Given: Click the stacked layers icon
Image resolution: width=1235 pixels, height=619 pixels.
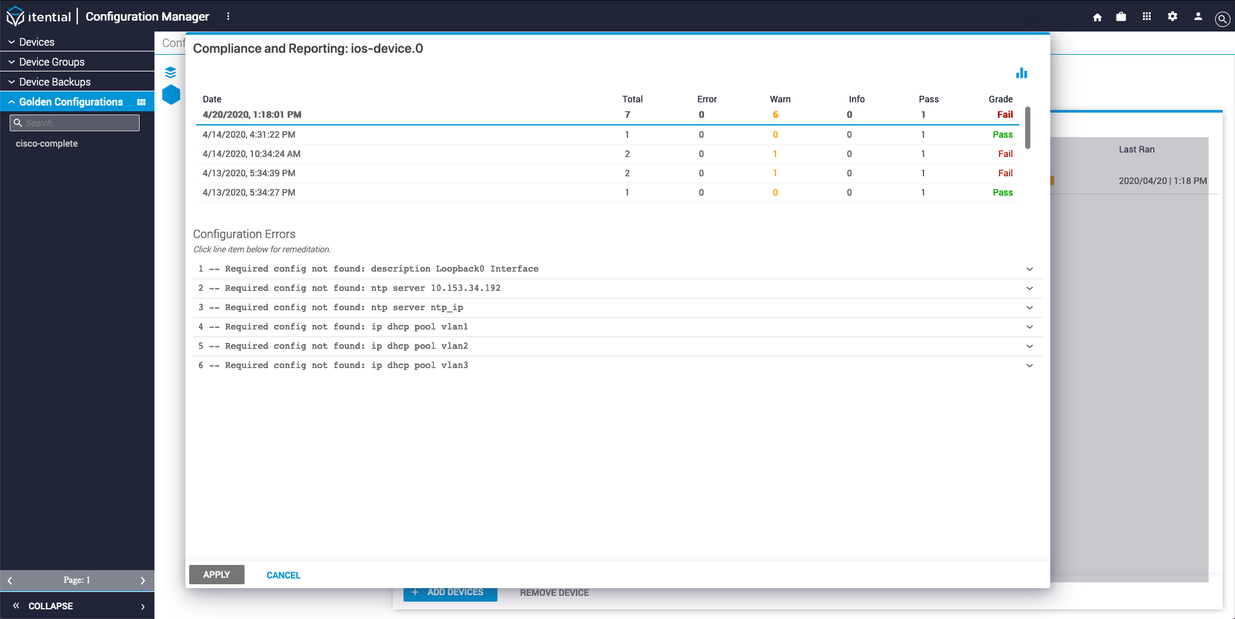Looking at the screenshot, I should 171,72.
